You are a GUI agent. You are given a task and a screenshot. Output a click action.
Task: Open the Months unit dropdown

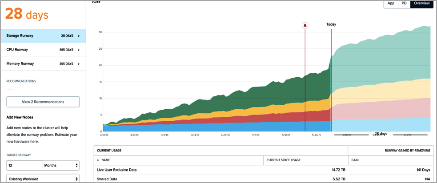(61, 165)
